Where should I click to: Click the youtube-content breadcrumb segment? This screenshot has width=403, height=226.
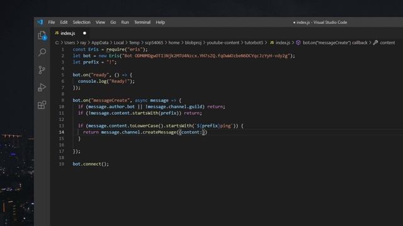click(x=223, y=43)
